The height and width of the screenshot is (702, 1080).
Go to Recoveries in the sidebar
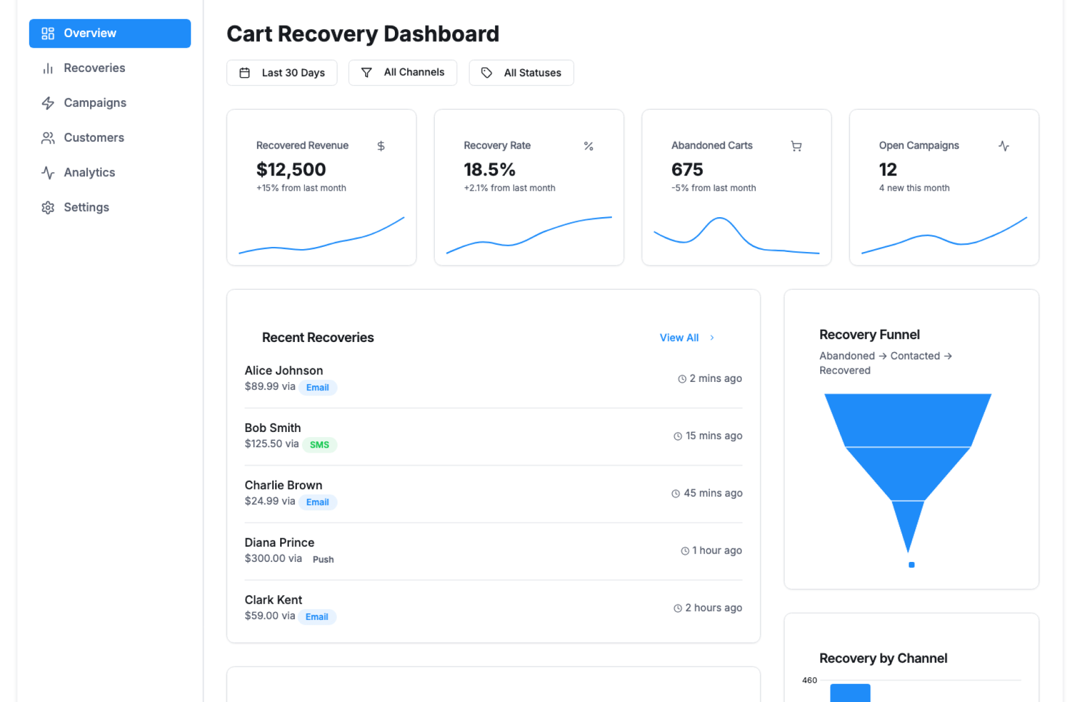[x=94, y=68]
